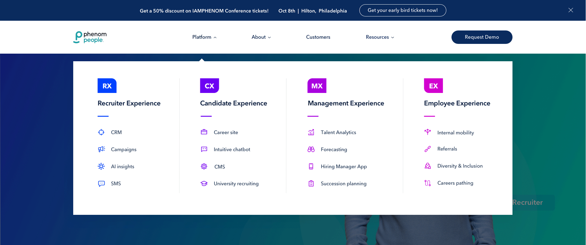586x245 pixels.
Task: Select the CRM link
Action: coord(116,132)
